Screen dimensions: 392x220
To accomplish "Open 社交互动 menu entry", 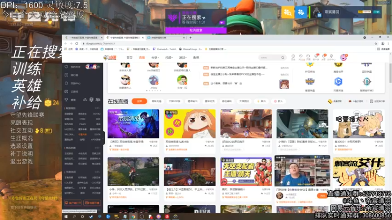I will pos(22,131).
